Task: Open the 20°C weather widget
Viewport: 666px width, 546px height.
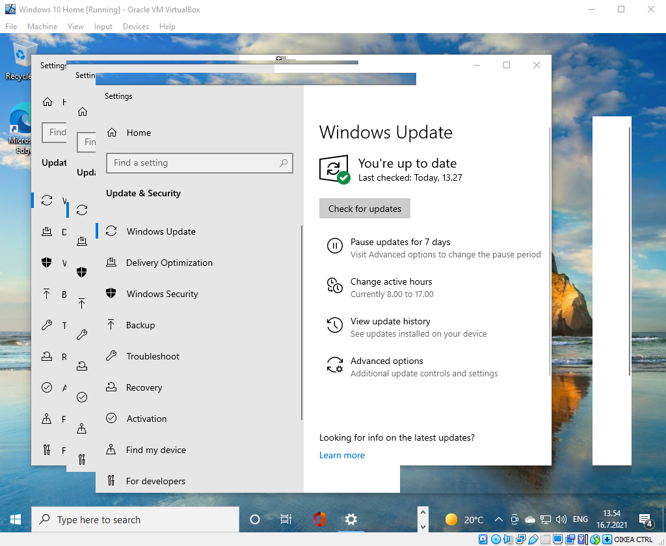Action: (464, 519)
